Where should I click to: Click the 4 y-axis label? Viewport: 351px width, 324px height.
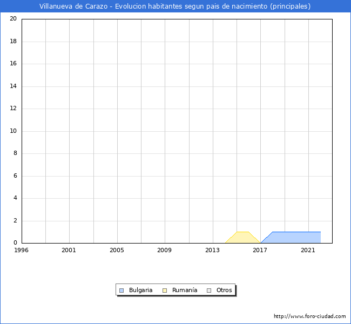(15, 198)
